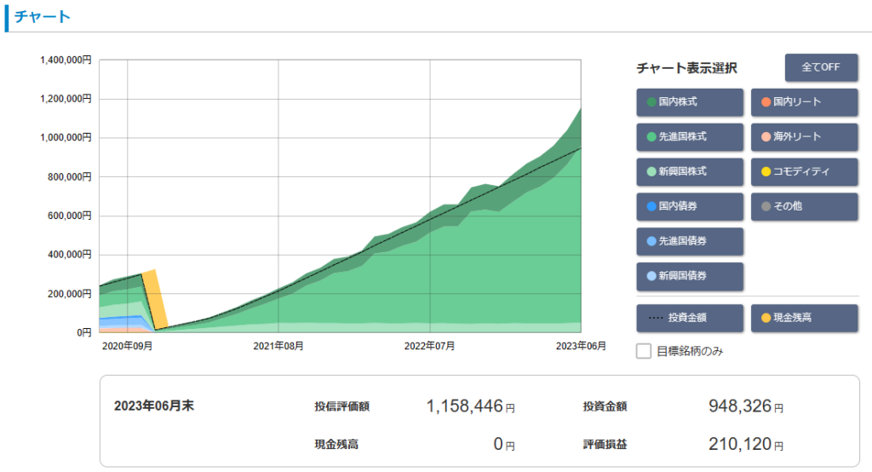Toggle 新興国債券 series button
This screenshot has width=872, height=472.
(690, 276)
